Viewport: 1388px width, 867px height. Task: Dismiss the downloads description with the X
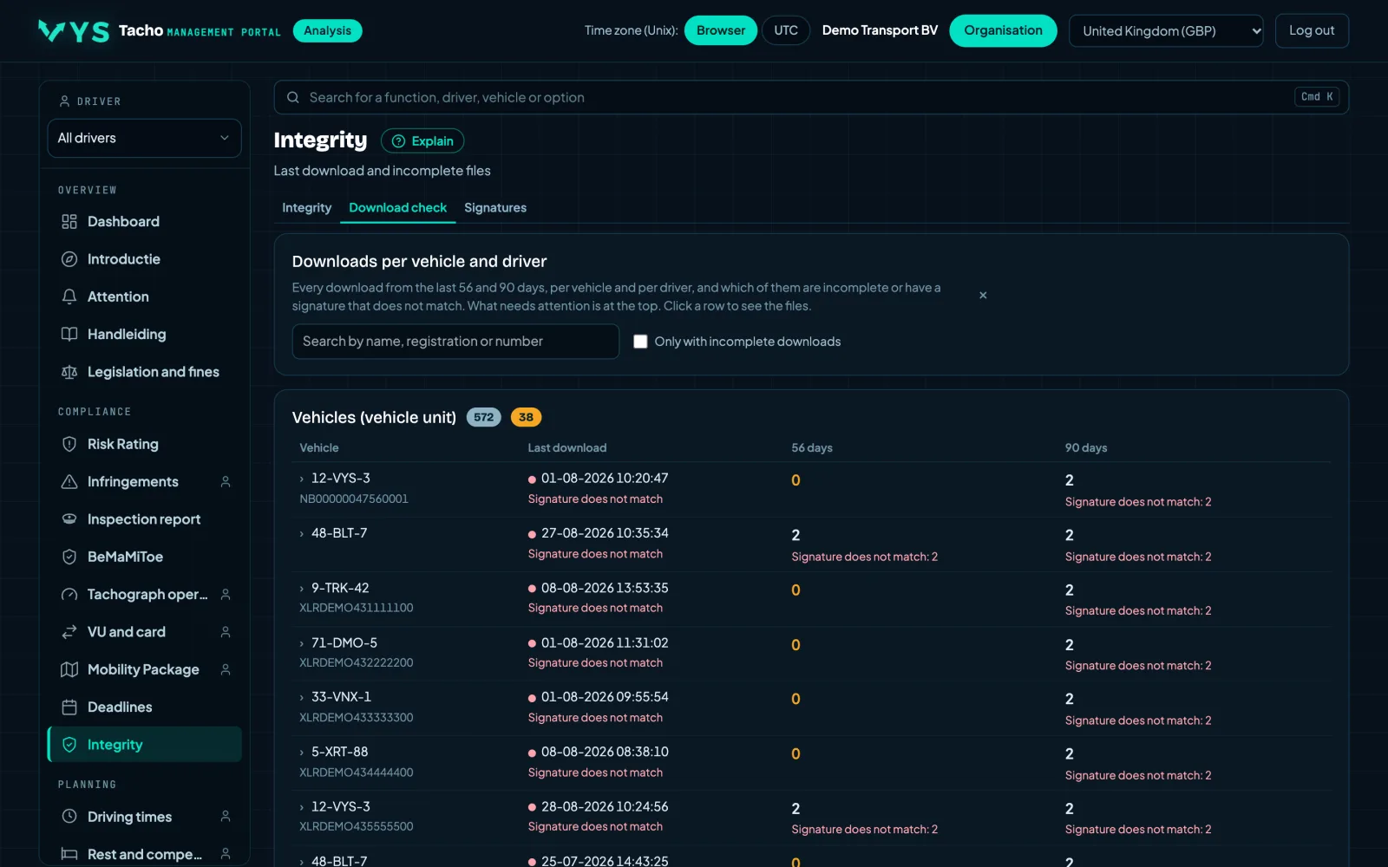tap(983, 296)
